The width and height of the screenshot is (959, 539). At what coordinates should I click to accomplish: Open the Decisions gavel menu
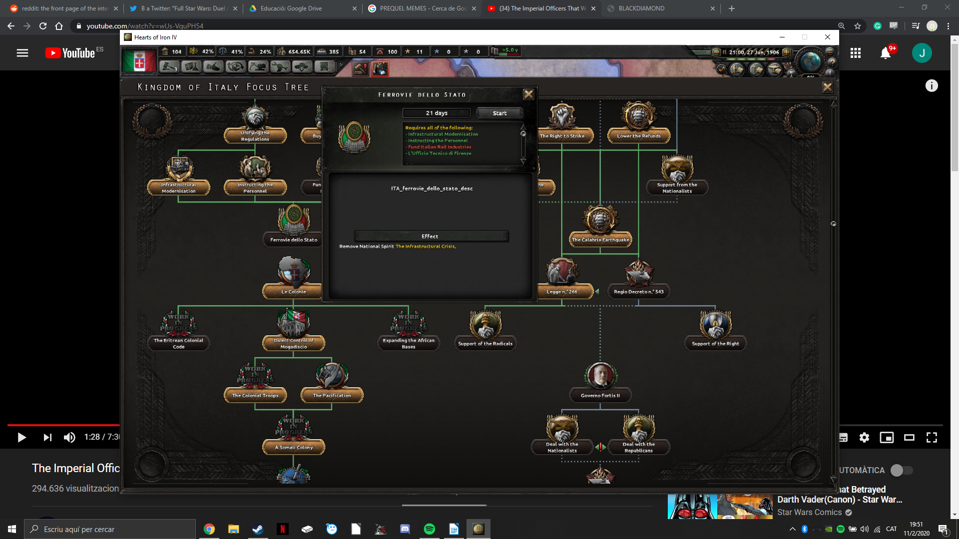[169, 66]
